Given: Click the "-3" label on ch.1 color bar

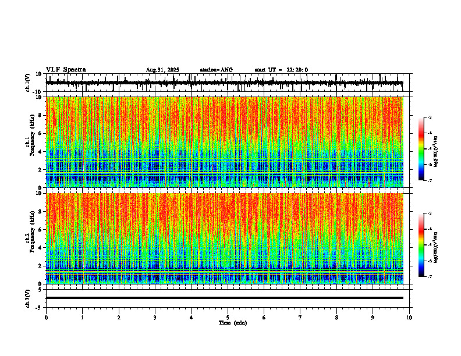Looking at the screenshot, I should 430,117.
